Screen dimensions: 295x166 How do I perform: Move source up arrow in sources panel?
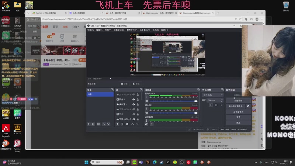(x=132, y=124)
